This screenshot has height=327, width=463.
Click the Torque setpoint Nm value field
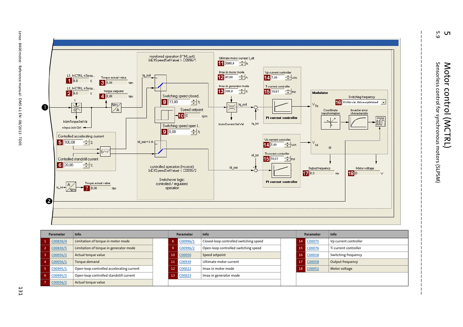click(x=117, y=96)
